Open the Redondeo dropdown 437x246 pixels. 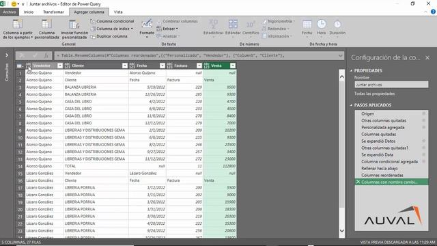click(x=276, y=29)
